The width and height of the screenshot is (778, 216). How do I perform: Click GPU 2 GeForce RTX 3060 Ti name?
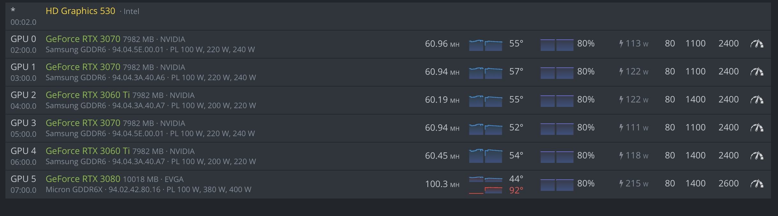[x=88, y=95]
